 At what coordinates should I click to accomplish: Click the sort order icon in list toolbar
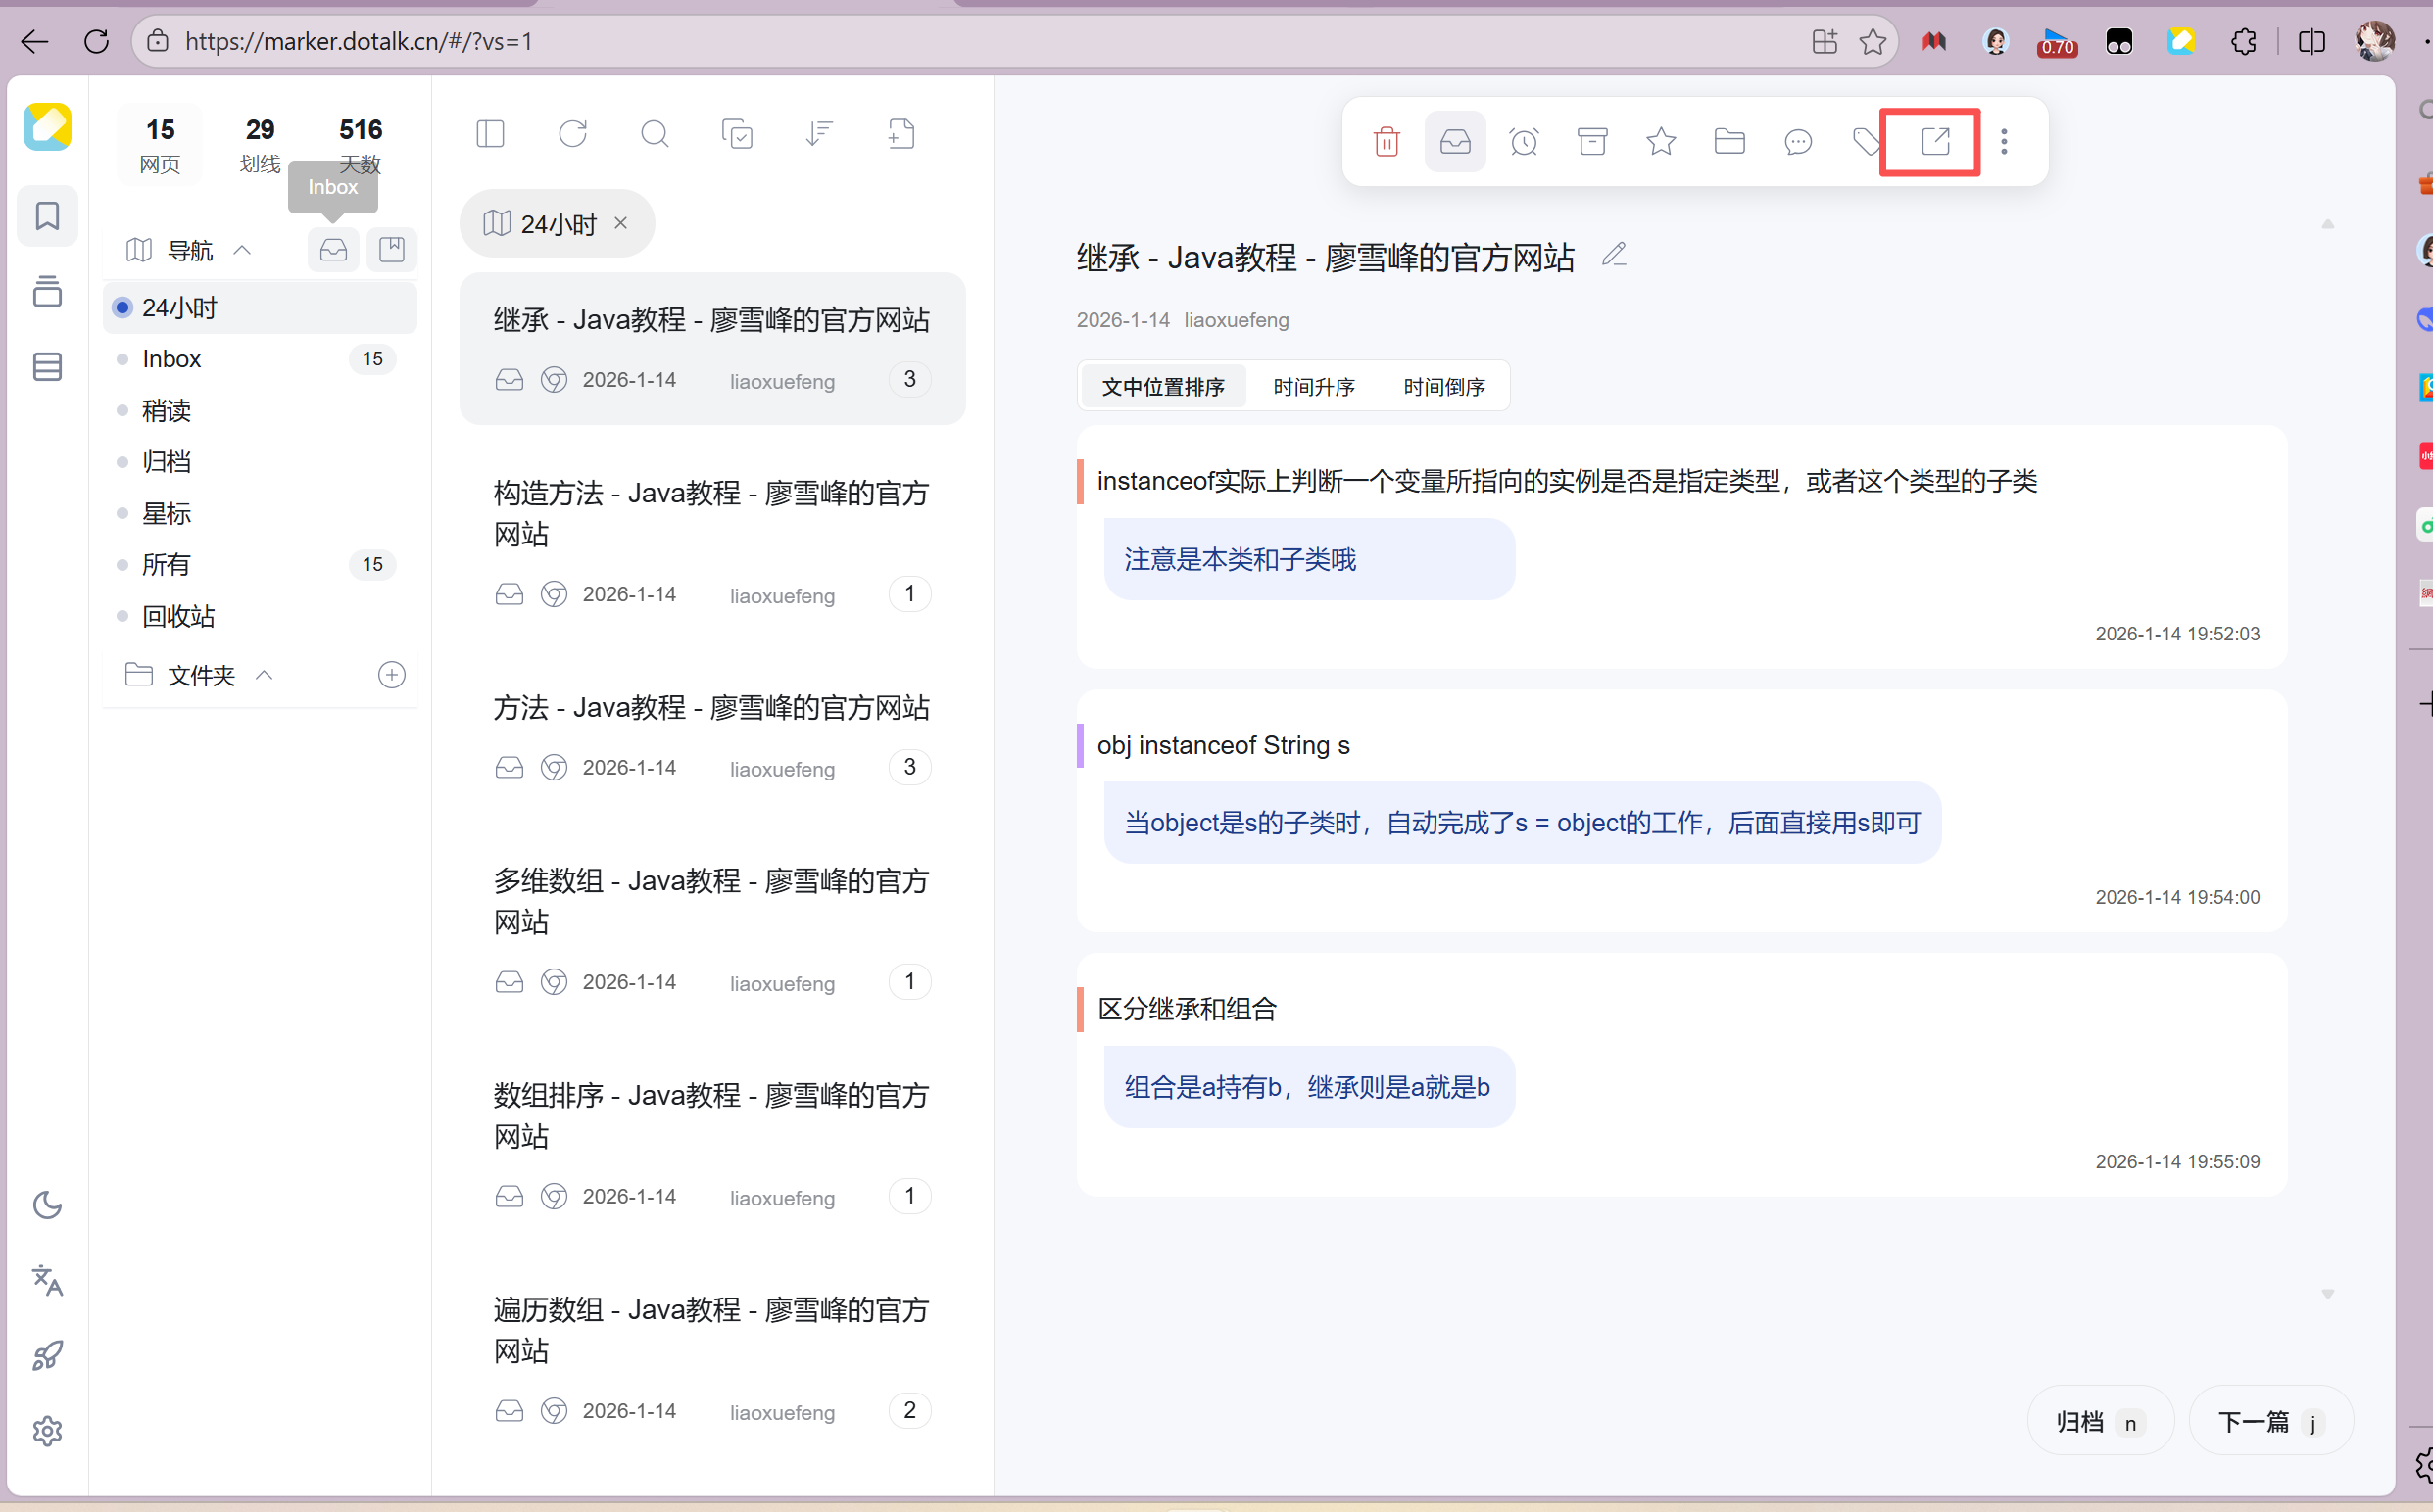[818, 134]
